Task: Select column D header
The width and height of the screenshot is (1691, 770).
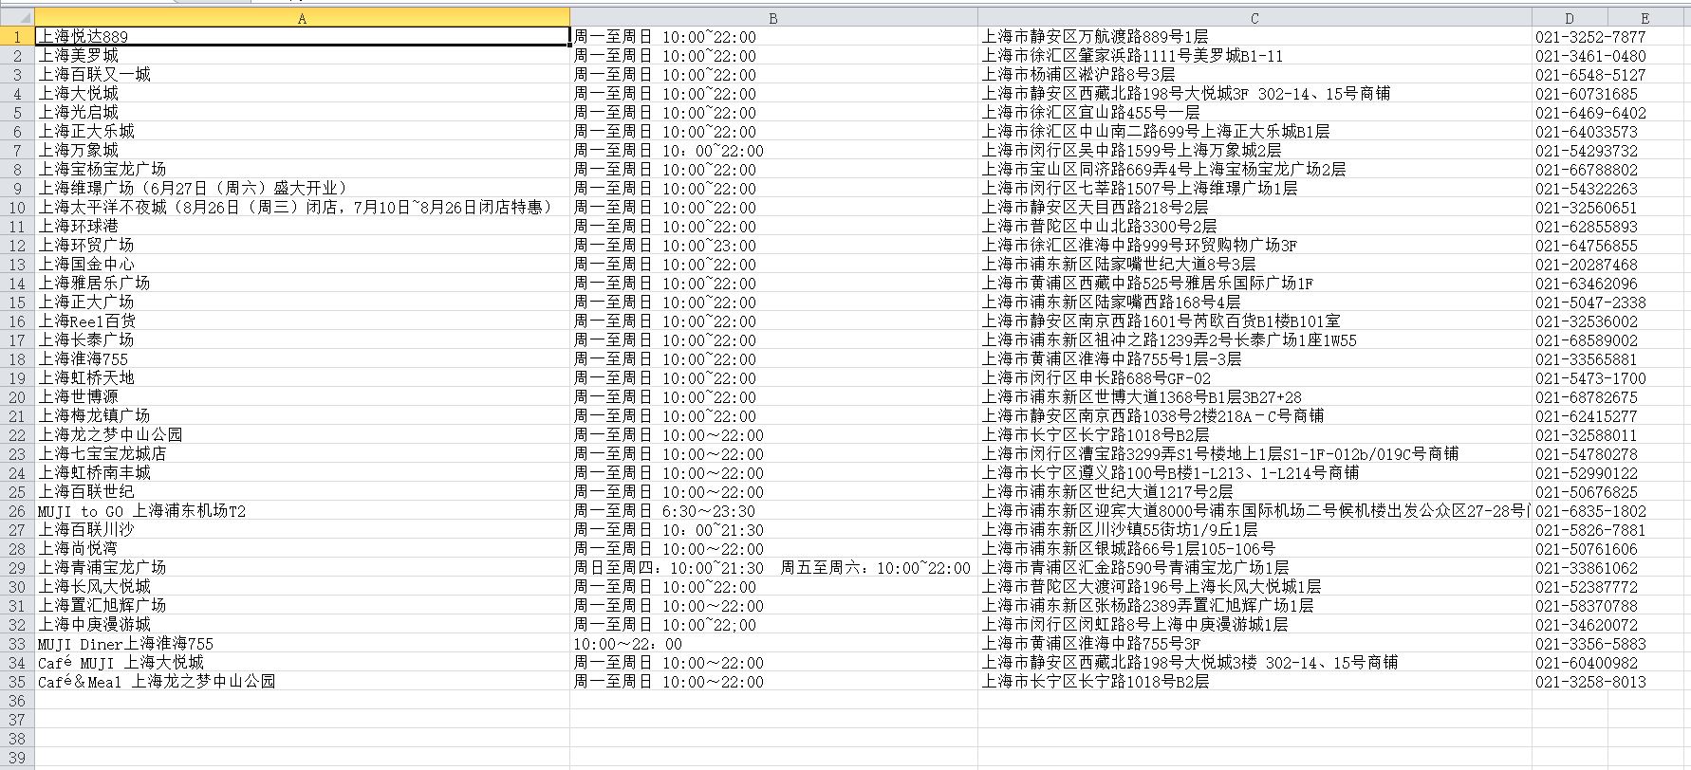Action: click(1570, 18)
